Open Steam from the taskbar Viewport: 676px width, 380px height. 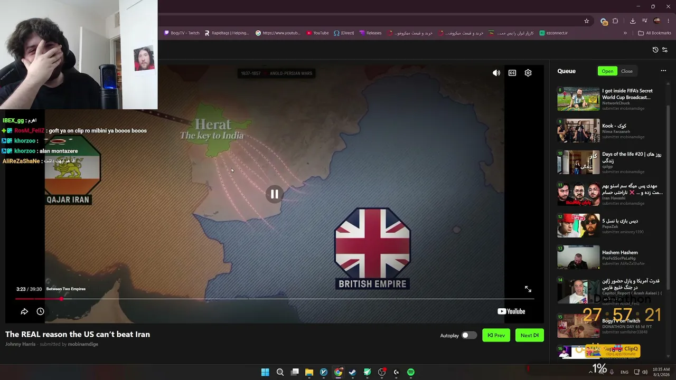[x=352, y=372]
